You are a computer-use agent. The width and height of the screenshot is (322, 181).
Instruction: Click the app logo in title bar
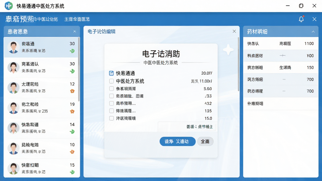[8, 6]
